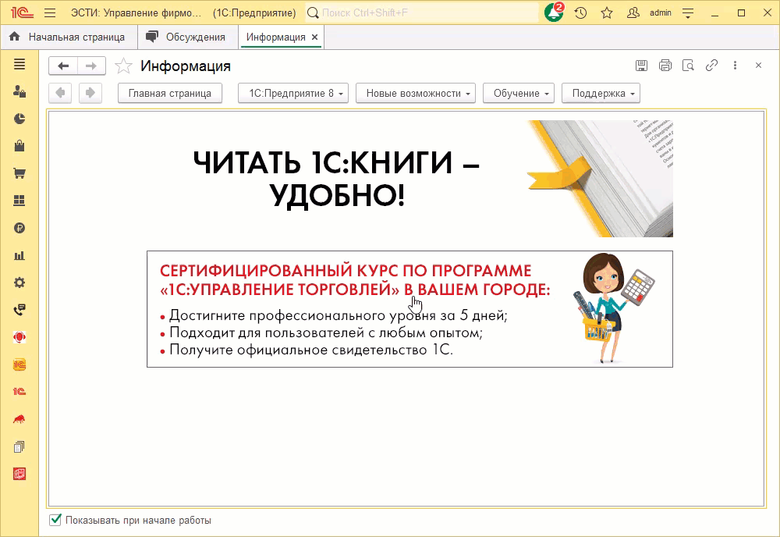Open the print icon for the Информация page
Viewport: 780px width, 537px height.
click(x=665, y=66)
